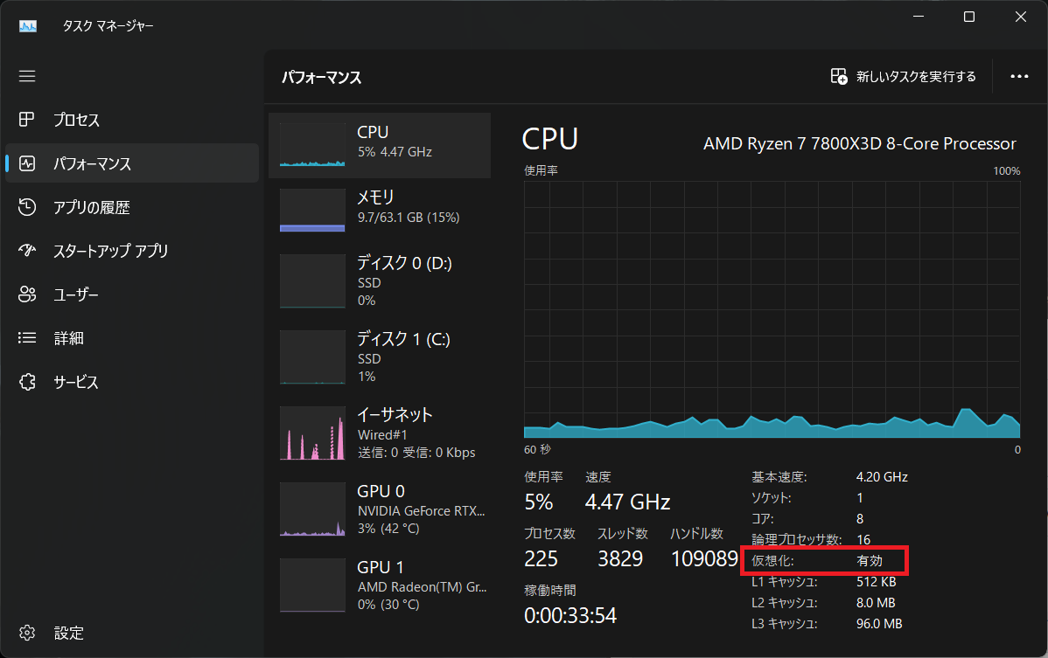Click 基本速度 value 4.20 GHz
The width and height of the screenshot is (1048, 658).
tap(882, 477)
